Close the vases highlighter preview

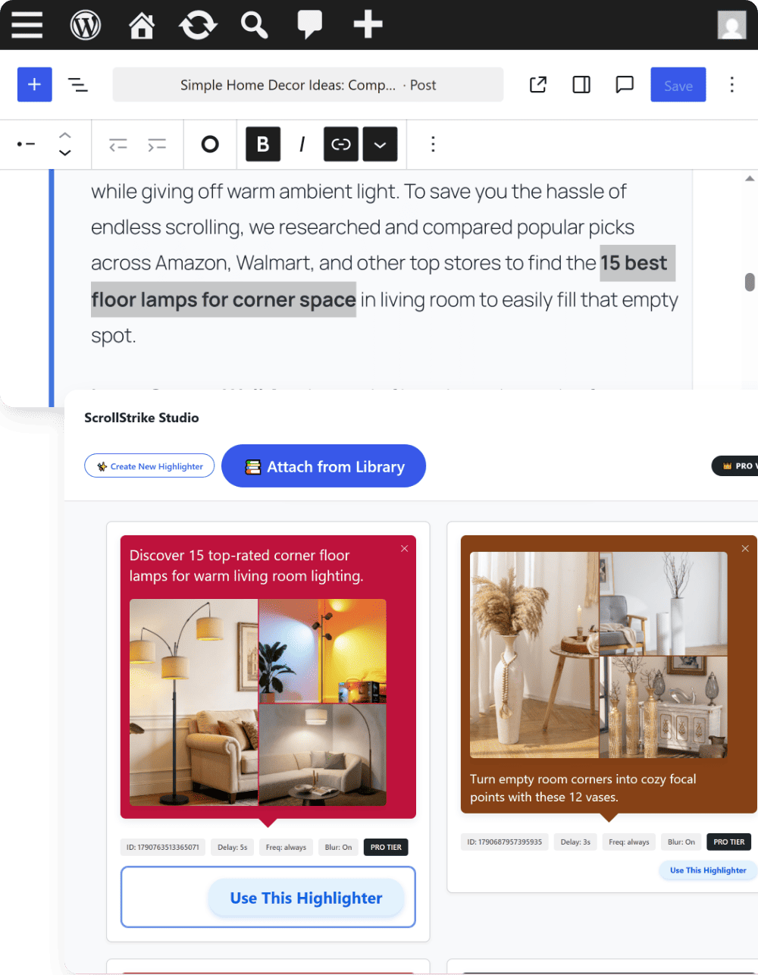click(745, 548)
